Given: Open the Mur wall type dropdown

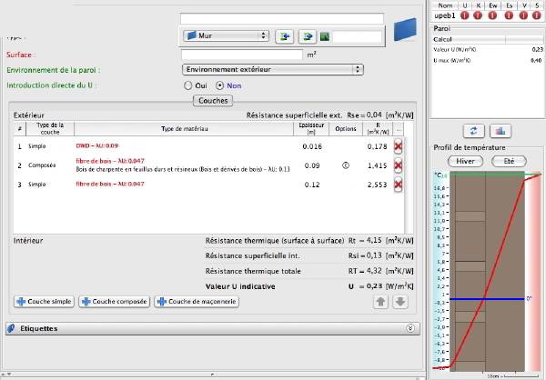Looking at the screenshot, I should pos(226,35).
